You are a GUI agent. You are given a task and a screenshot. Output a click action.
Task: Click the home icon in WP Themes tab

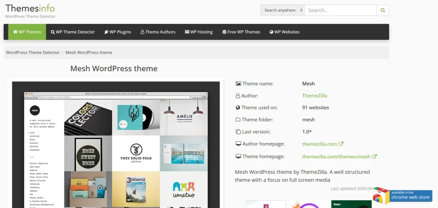coord(15,32)
